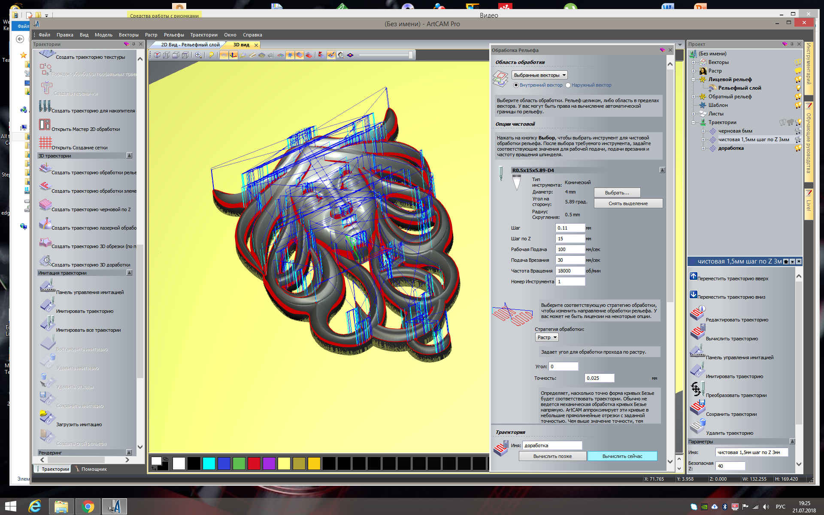
Task: Click Simulate toolpath icon in left panel
Action: click(x=48, y=305)
